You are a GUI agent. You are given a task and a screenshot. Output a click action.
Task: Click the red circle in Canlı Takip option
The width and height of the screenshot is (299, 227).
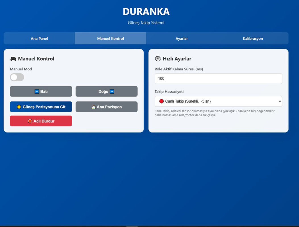(161, 101)
